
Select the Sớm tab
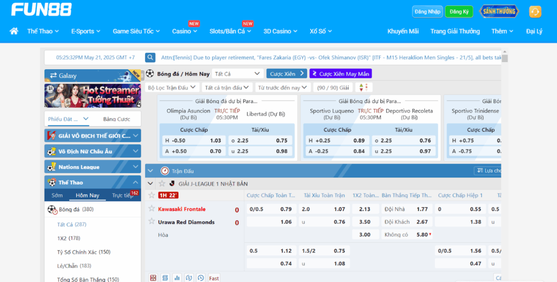[x=57, y=195]
